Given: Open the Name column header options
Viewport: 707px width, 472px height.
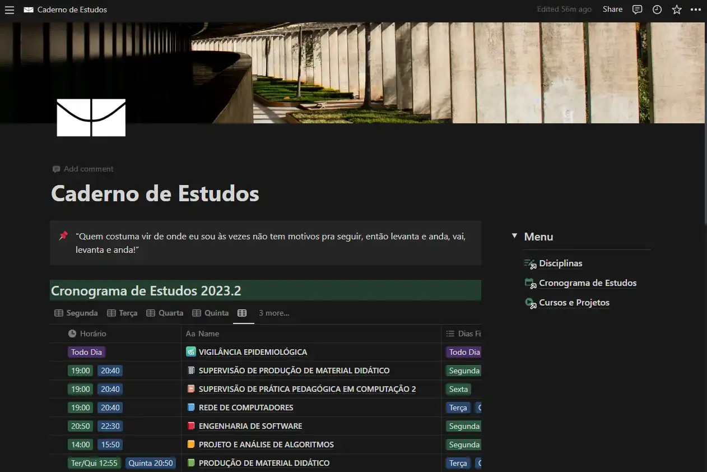Looking at the screenshot, I should point(208,334).
